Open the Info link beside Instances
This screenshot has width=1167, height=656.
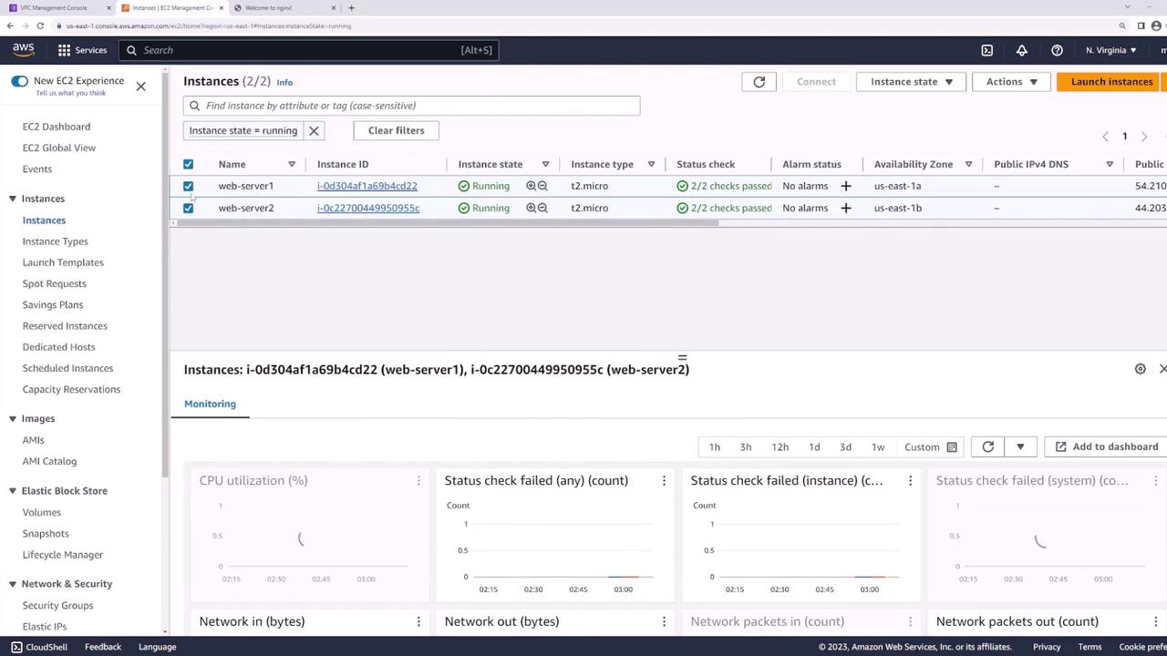[284, 82]
